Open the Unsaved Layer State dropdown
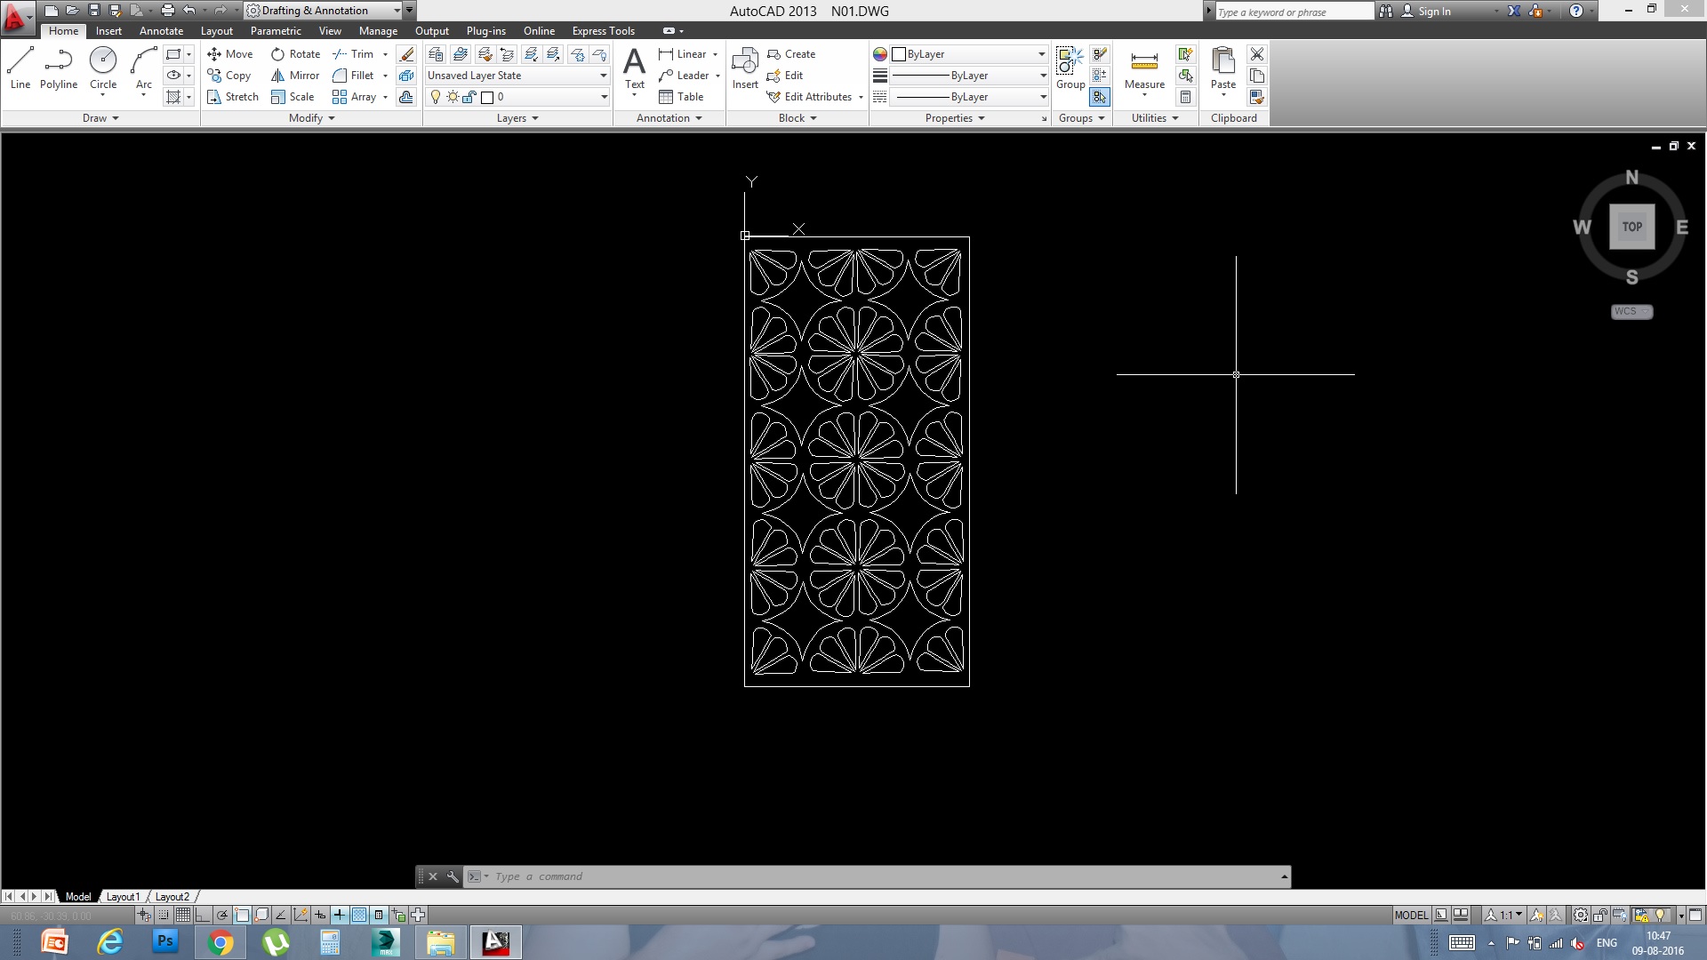The height and width of the screenshot is (960, 1707). (517, 76)
